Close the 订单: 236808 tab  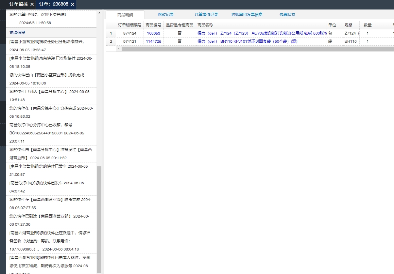(73, 4)
